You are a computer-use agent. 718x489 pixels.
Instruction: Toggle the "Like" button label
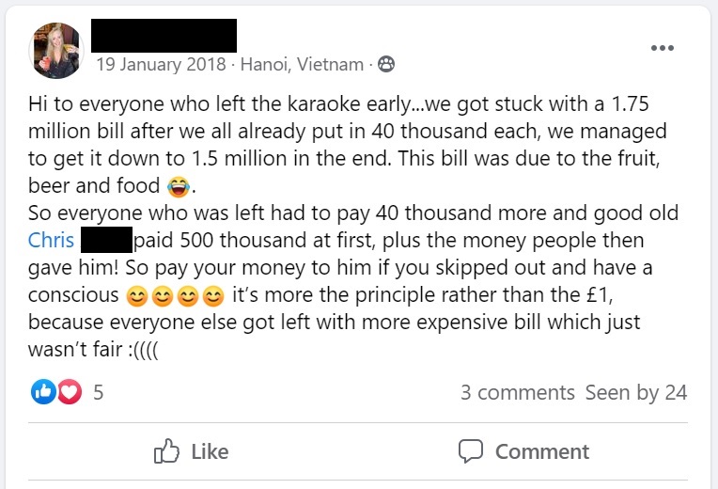coord(210,451)
